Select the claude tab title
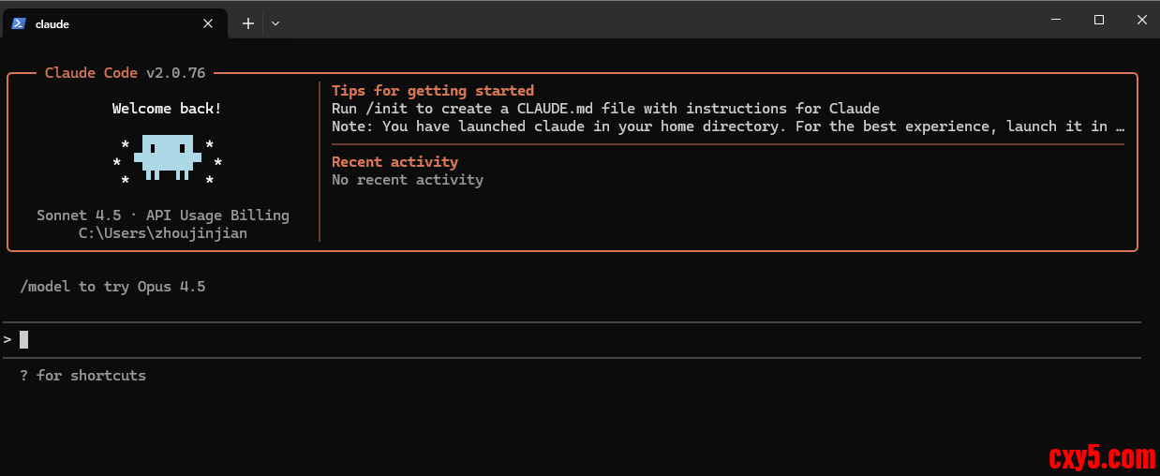 tap(52, 23)
